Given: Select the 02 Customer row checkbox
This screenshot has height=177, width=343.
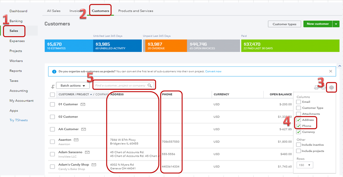Looking at the screenshot, I should pyautogui.click(x=52, y=117).
